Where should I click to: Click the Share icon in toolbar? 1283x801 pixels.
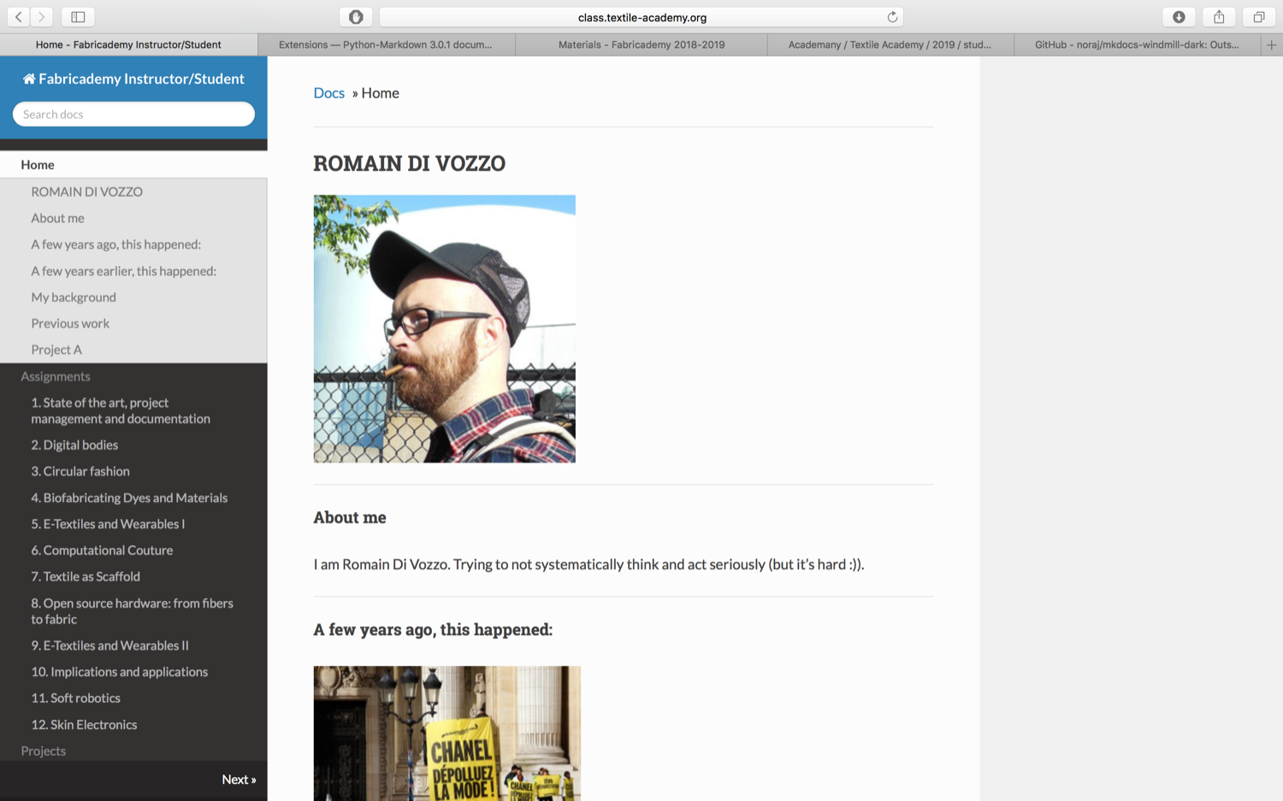point(1219,17)
